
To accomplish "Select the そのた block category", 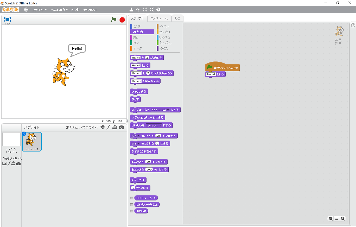I will pos(168,48).
